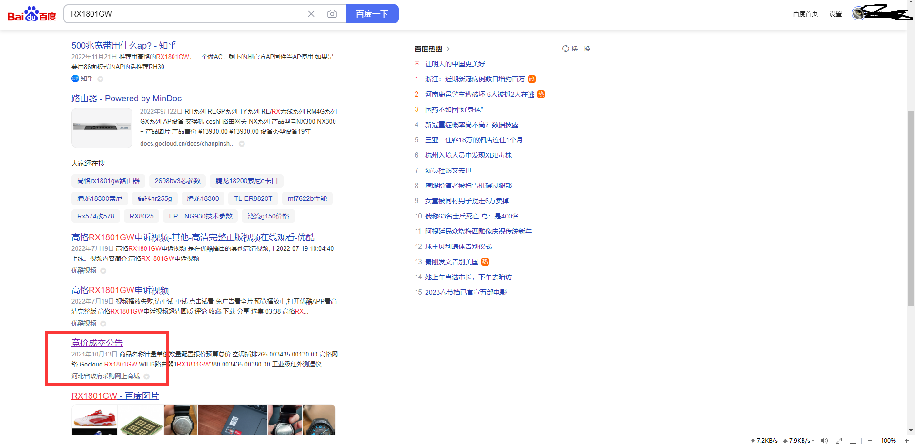The height and width of the screenshot is (445, 915).
Task: Select related search 2698bv3芯参数
Action: [177, 181]
